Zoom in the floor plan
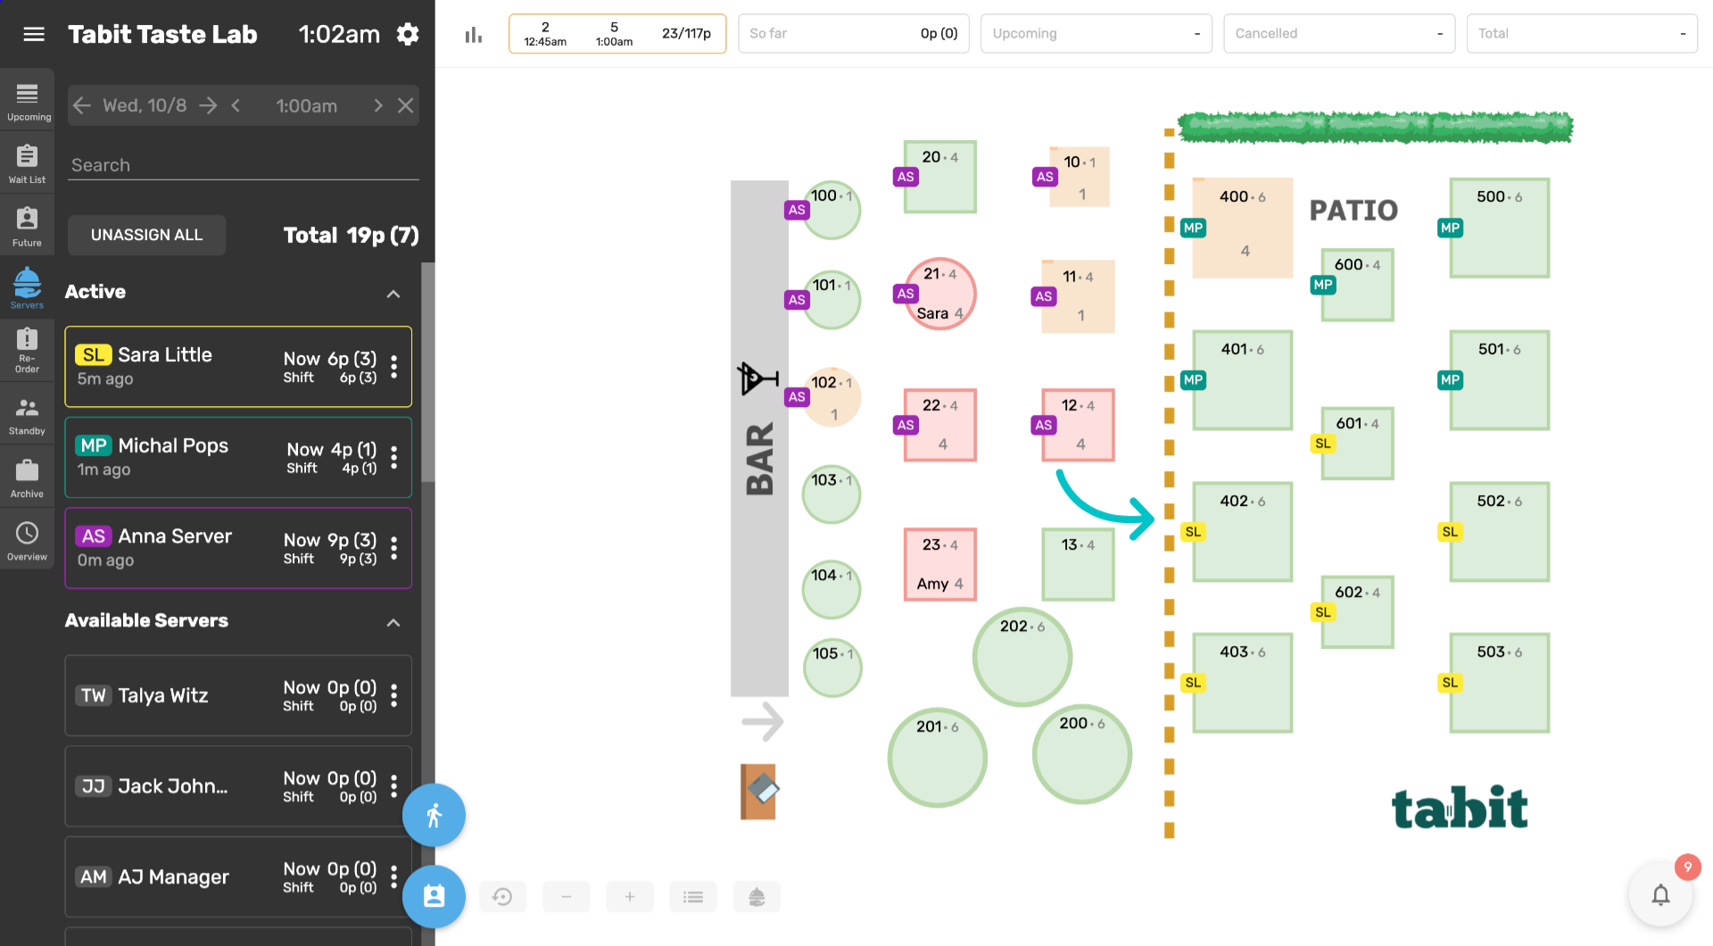The image size is (1713, 946). pos(630,897)
